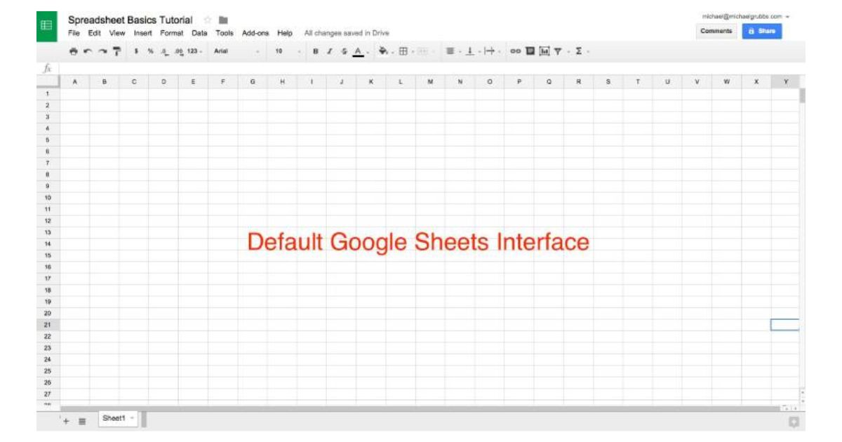Click the insert comment icon in toolbar
842x442 pixels.
(530, 51)
